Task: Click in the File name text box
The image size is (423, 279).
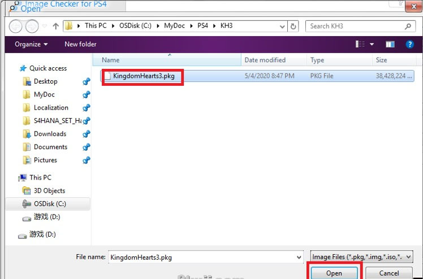Action: 203,257
